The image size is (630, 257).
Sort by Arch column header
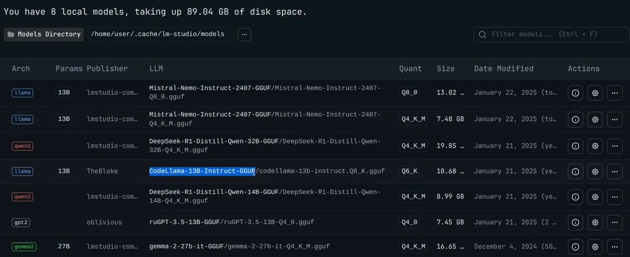tap(21, 69)
